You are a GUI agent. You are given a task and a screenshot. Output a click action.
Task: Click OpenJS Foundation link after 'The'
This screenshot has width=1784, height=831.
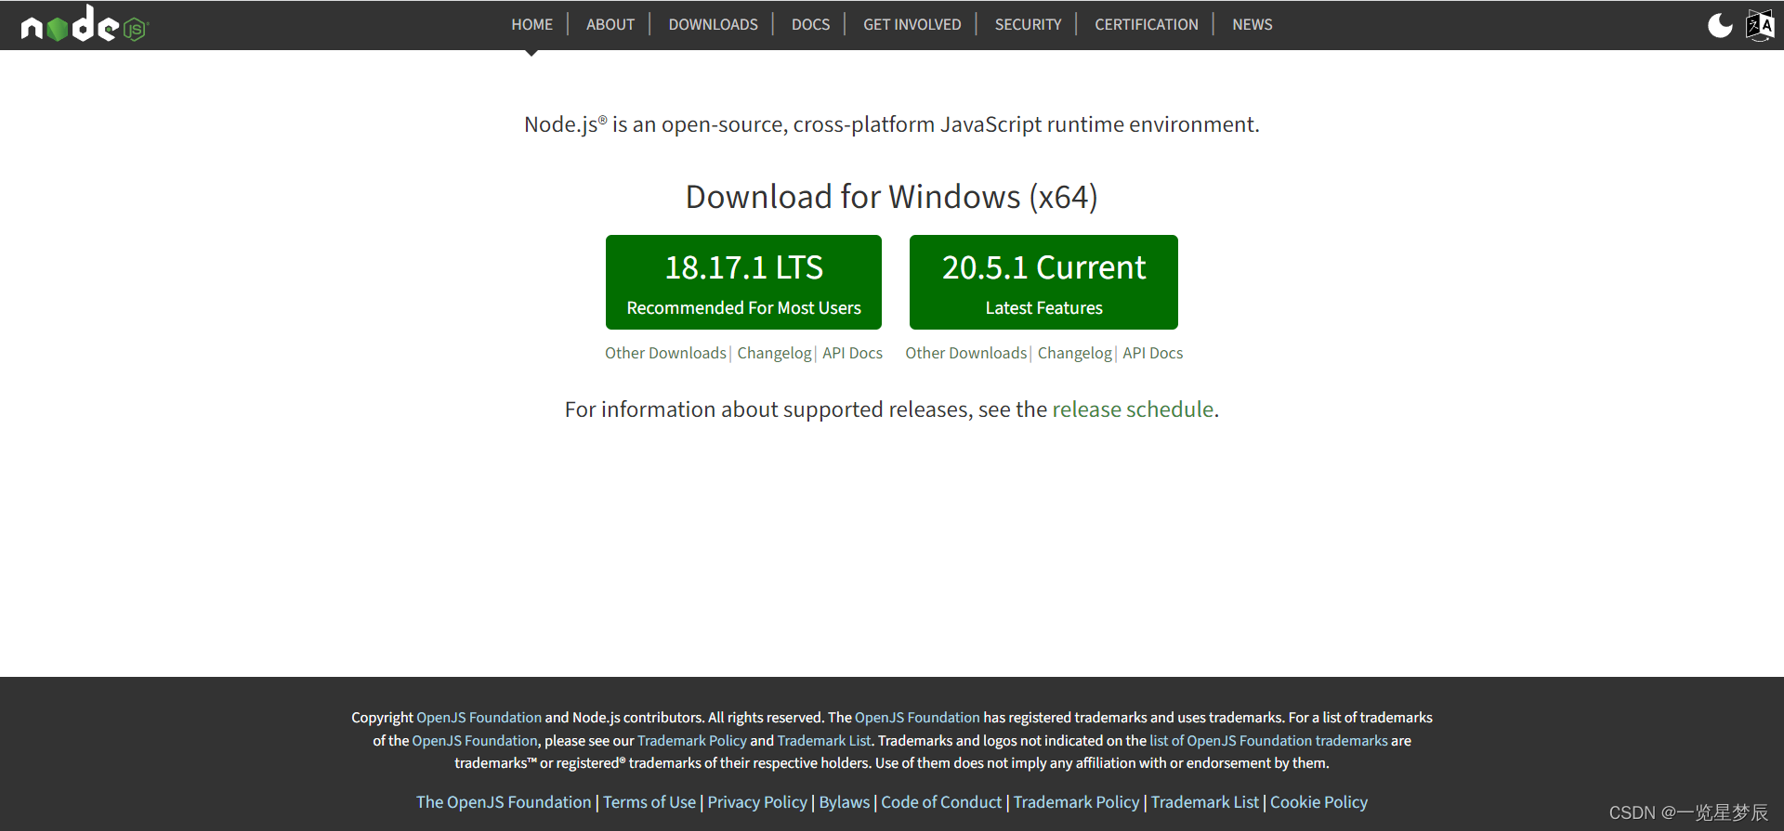coord(917,718)
